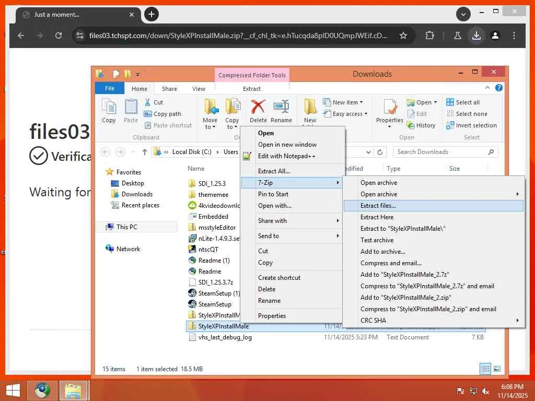
Task: Expand address bar history dropdown arrow
Action: pos(368,152)
